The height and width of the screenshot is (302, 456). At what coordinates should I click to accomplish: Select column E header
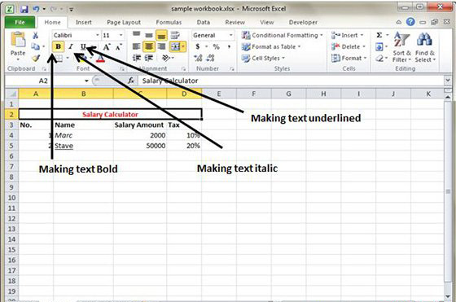click(219, 94)
